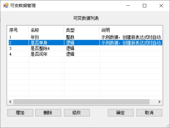Select the row named 是否闰年

pos(85,54)
